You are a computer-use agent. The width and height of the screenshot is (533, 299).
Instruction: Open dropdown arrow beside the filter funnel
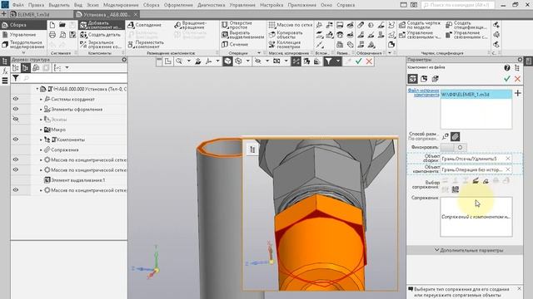(x=337, y=61)
